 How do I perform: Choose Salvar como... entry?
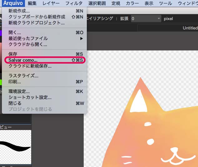click(x=45, y=60)
